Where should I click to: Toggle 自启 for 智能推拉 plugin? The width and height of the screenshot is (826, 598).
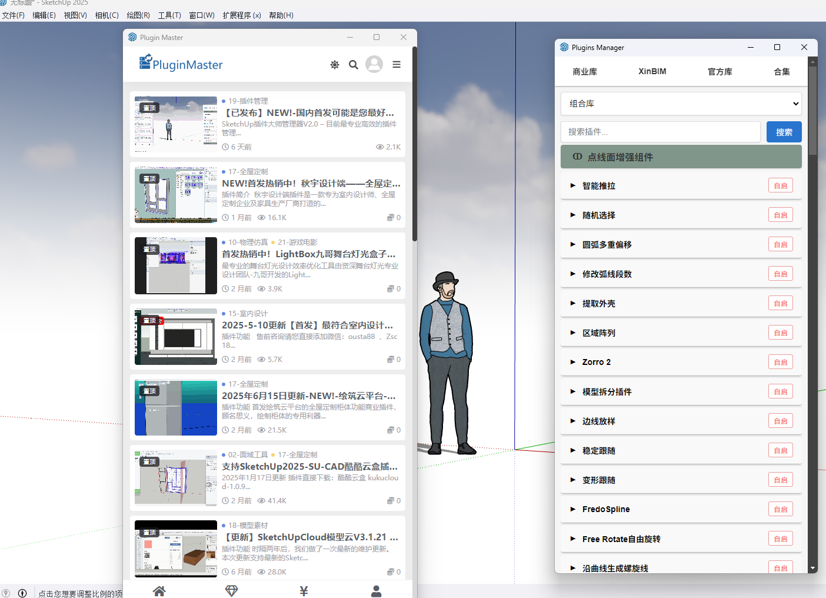(780, 185)
